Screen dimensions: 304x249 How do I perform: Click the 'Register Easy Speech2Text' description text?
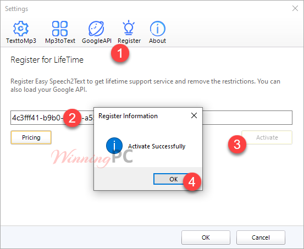[x=145, y=85]
